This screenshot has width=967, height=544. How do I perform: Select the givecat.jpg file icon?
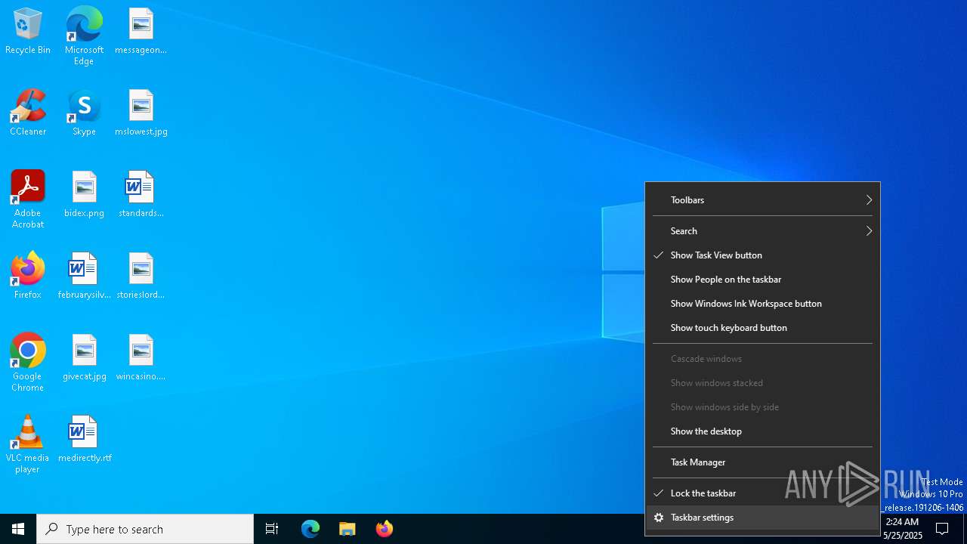point(84,357)
